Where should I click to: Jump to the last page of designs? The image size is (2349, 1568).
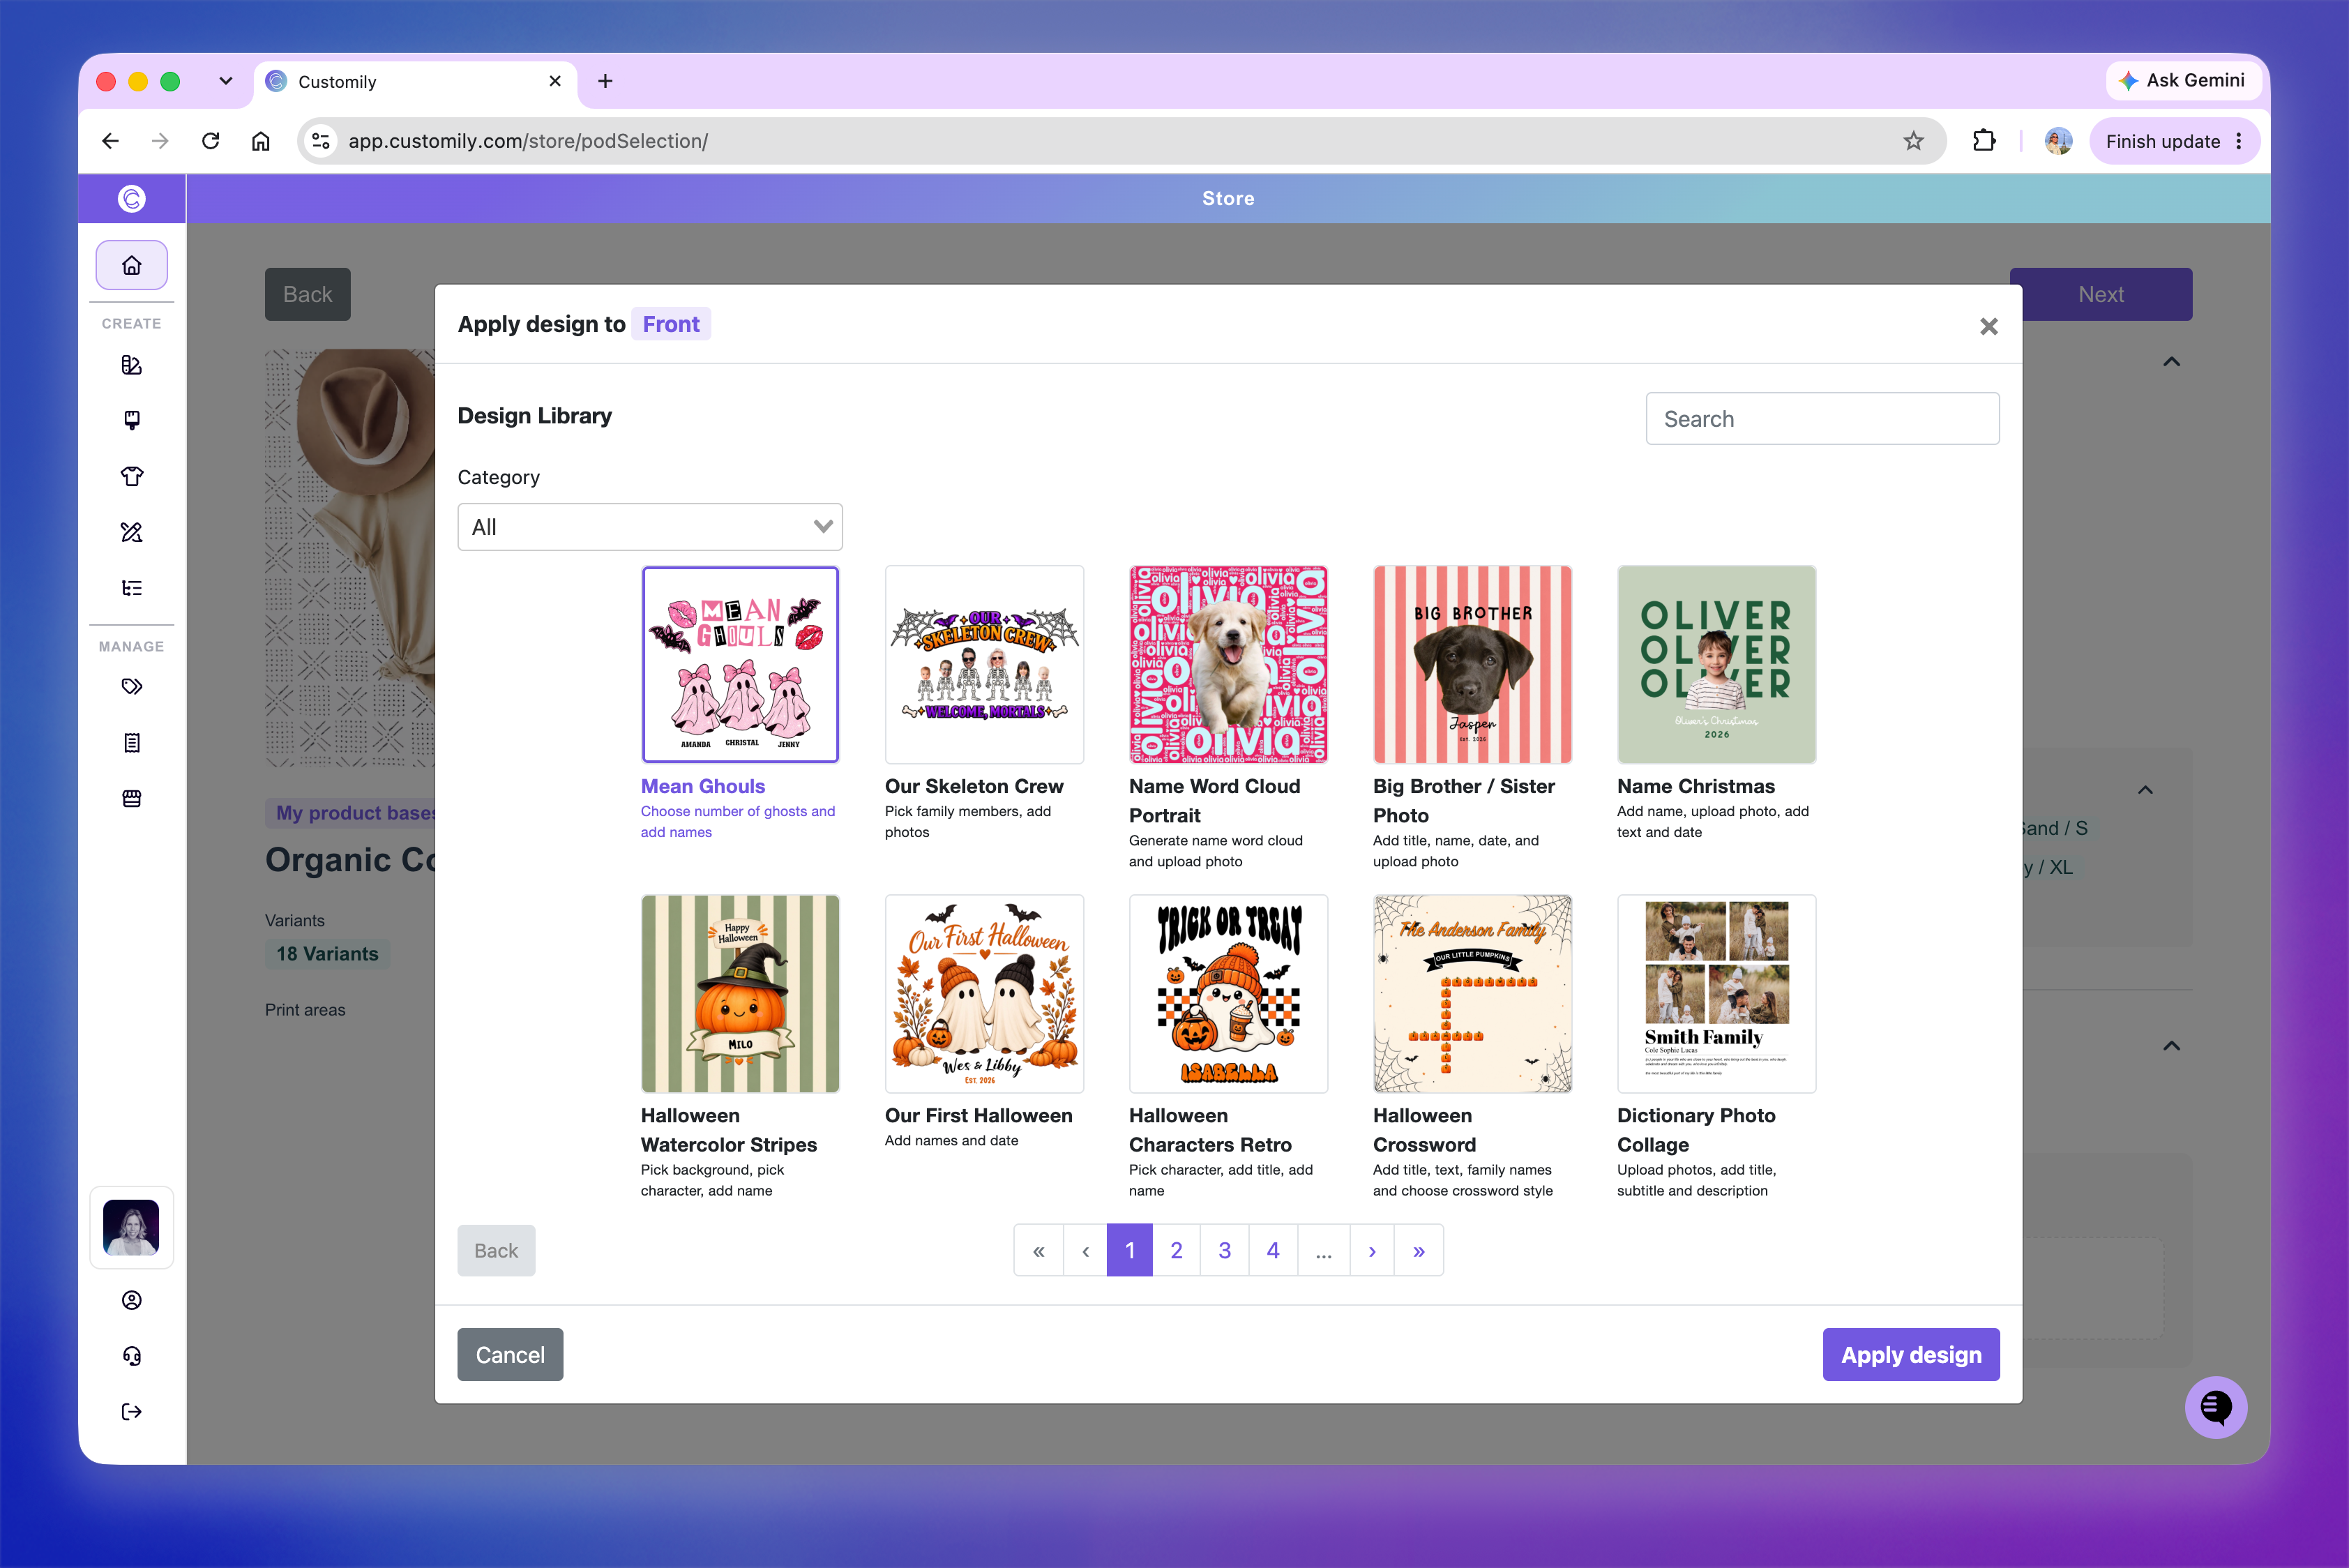pyautogui.click(x=1419, y=1250)
